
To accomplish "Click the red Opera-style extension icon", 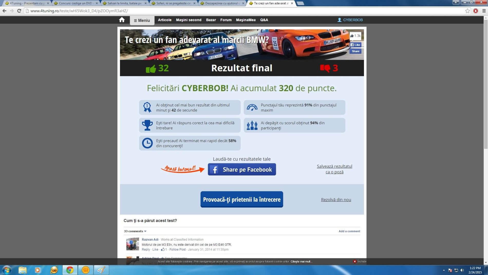I will (476, 11).
